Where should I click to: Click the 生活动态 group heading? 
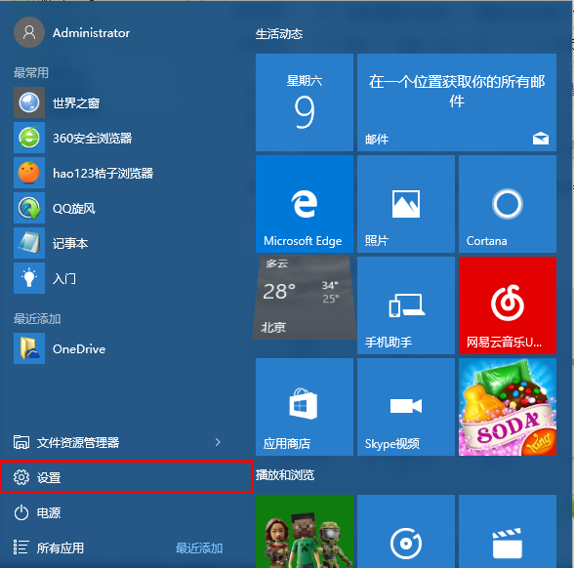click(279, 34)
